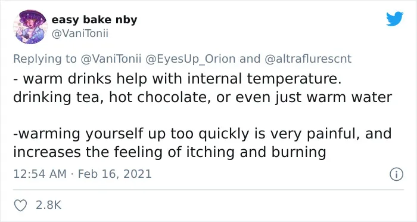Click the Twitter bird logo
417x222 pixels.
pos(394,18)
